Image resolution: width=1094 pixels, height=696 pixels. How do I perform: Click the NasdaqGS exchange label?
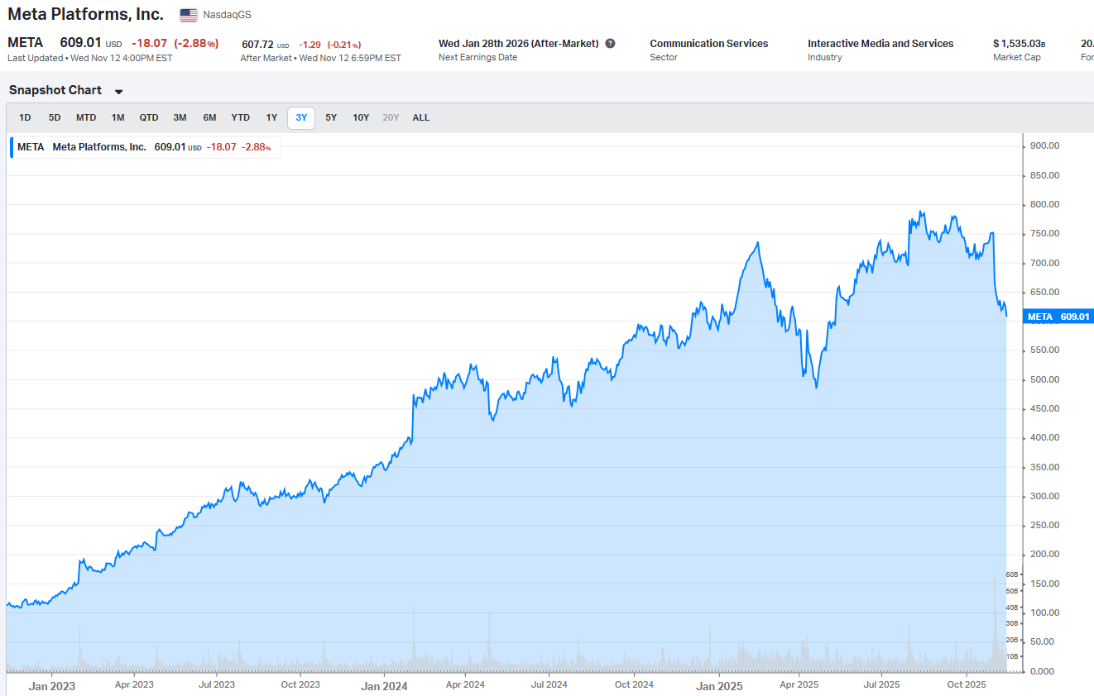tap(227, 15)
